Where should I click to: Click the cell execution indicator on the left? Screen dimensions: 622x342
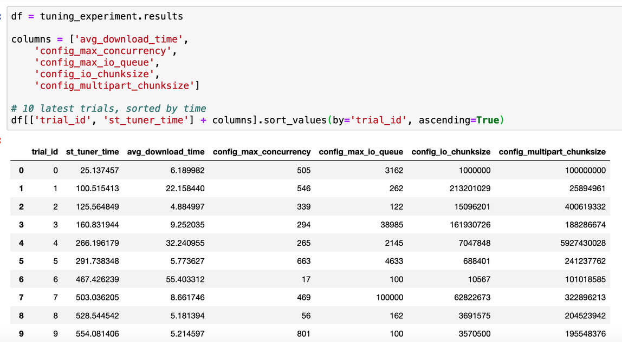2,16
